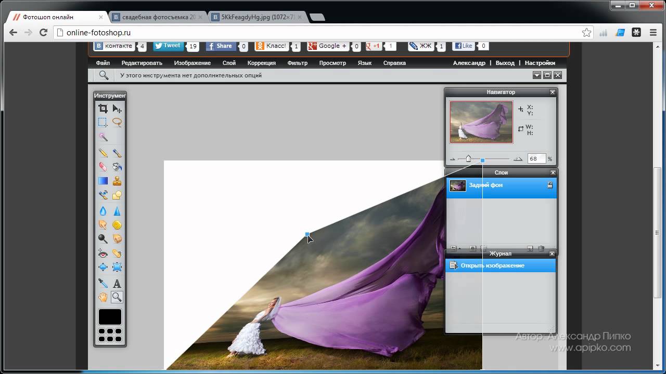Select the Pinch tool
The image size is (666, 374).
(117, 267)
